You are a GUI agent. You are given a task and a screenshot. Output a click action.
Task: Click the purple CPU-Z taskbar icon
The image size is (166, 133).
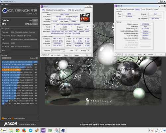click(43, 130)
